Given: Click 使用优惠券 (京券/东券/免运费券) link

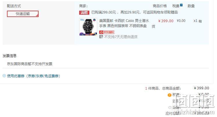Looking at the screenshot, I should 33,76.
